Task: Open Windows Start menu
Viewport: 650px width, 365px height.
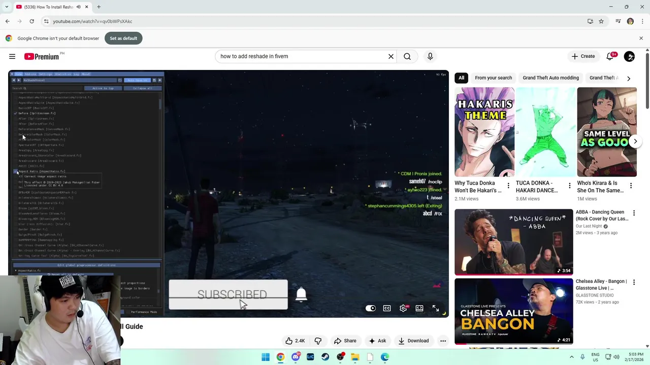Action: click(266, 357)
